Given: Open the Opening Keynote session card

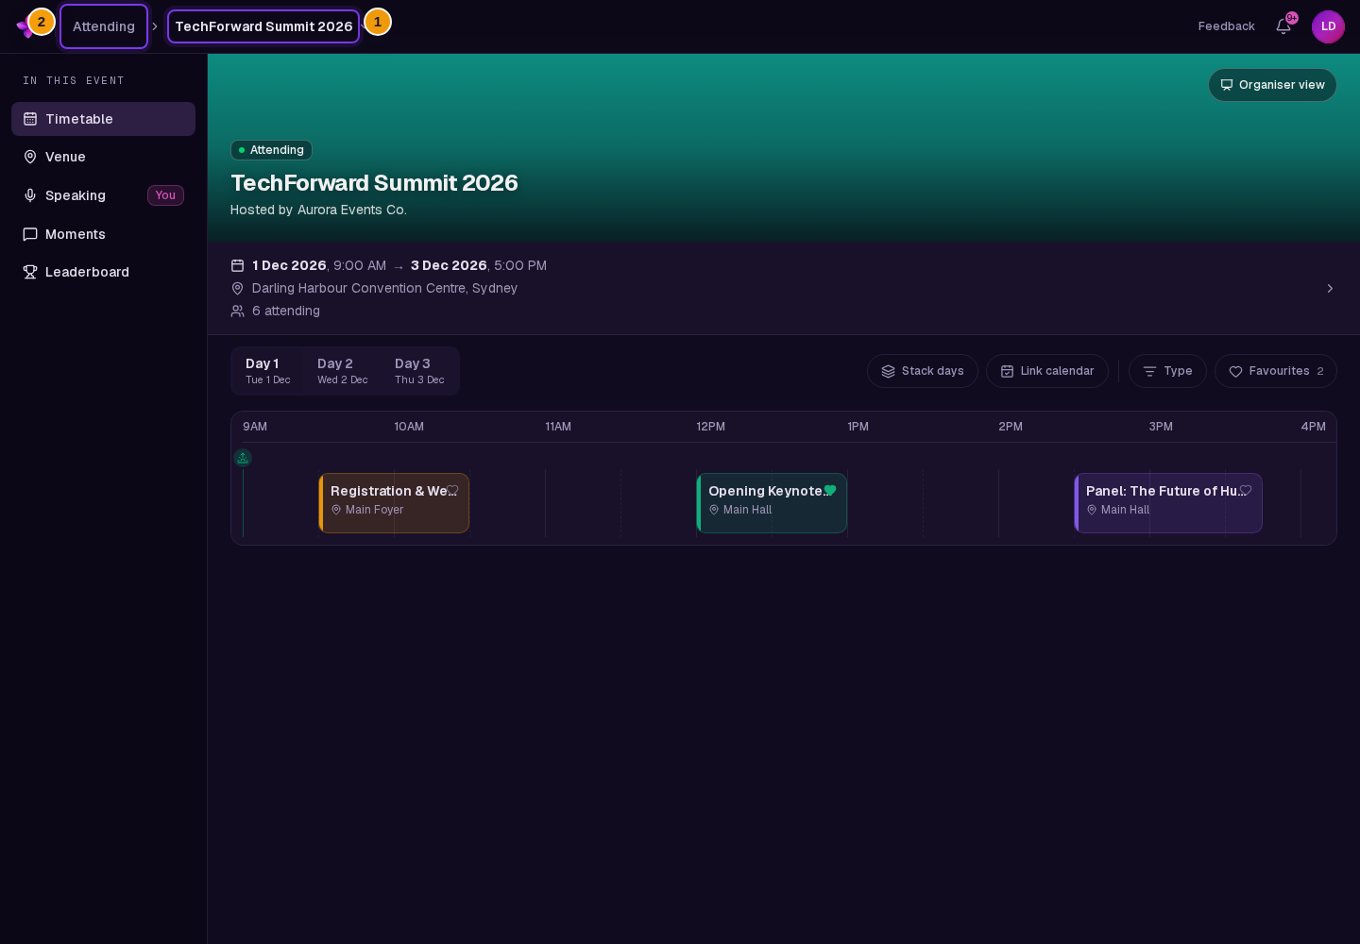Looking at the screenshot, I should pyautogui.click(x=772, y=503).
